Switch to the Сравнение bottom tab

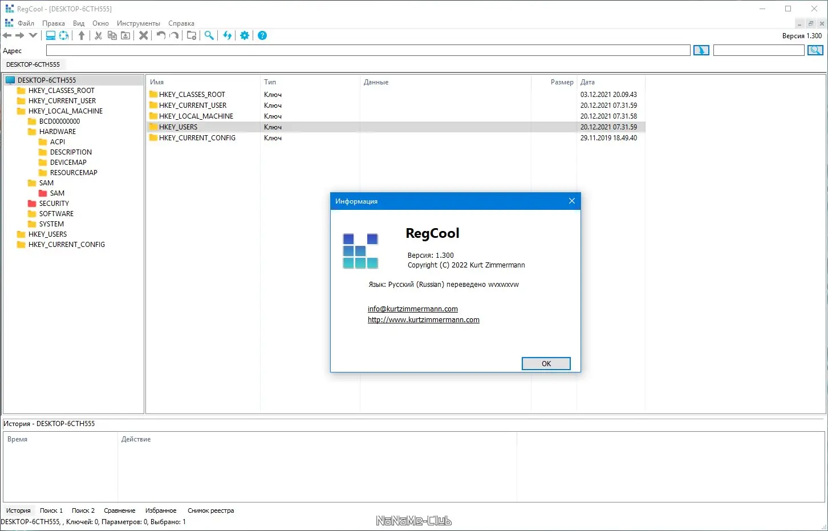pos(120,510)
